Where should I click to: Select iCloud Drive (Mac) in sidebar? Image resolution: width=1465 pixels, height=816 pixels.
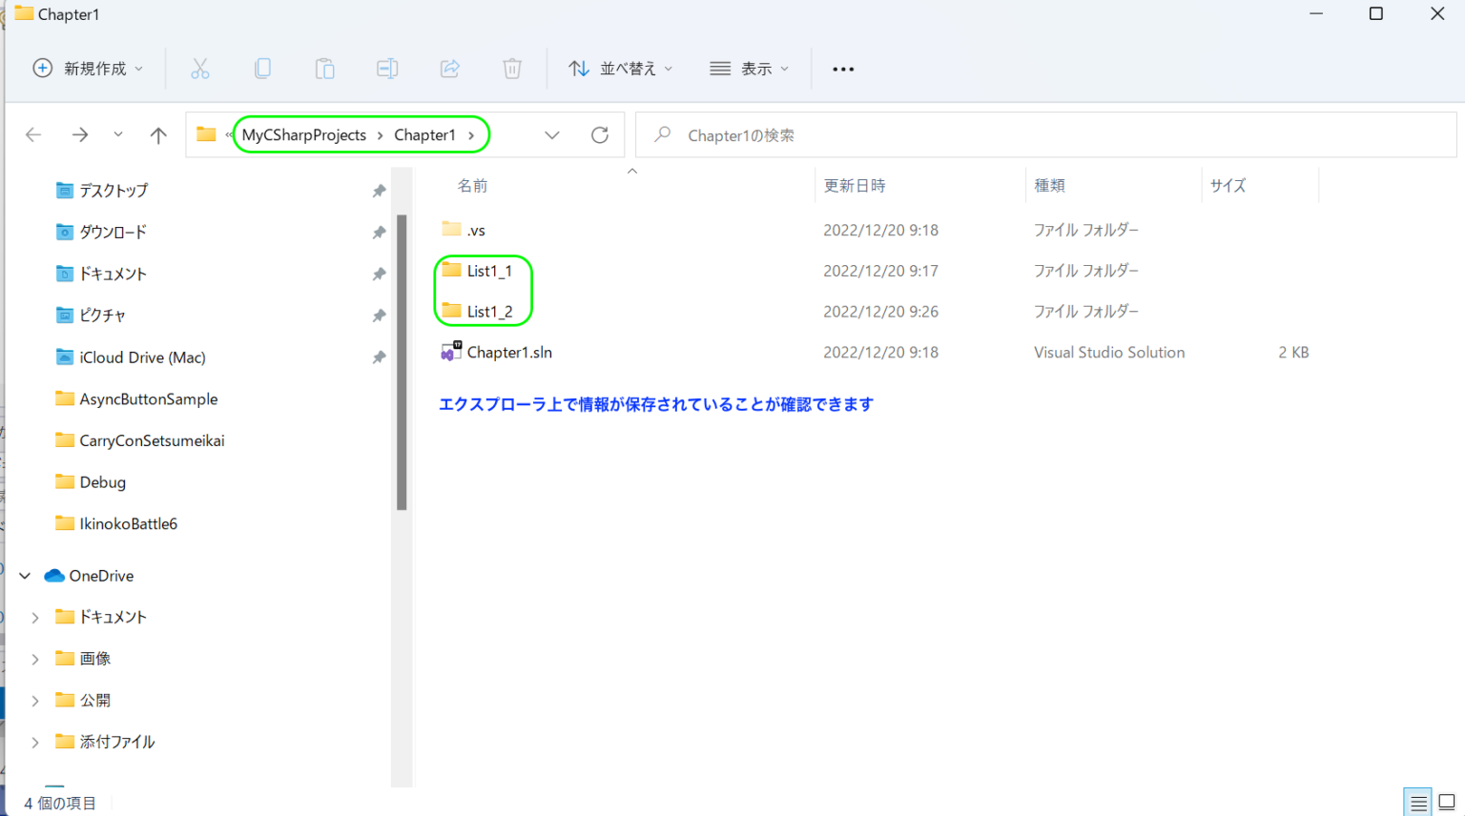tap(142, 357)
